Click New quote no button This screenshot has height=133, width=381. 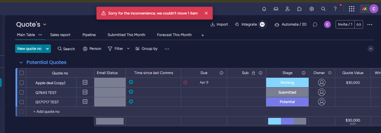click(29, 48)
